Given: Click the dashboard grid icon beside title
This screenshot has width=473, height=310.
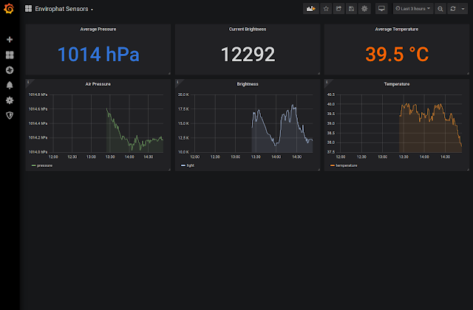Looking at the screenshot, I should pyautogui.click(x=28, y=9).
